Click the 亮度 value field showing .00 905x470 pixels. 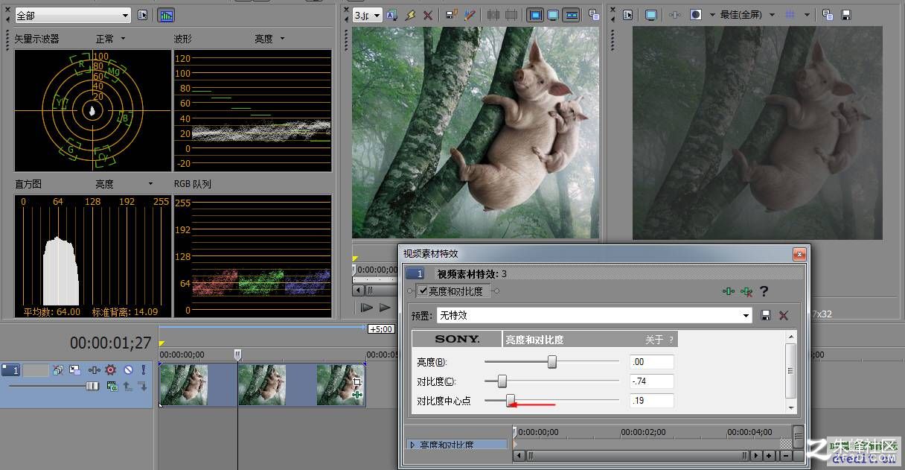651,362
